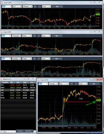Click app logo icon of top Chart window
The image size is (104, 134).
pos(2,3)
